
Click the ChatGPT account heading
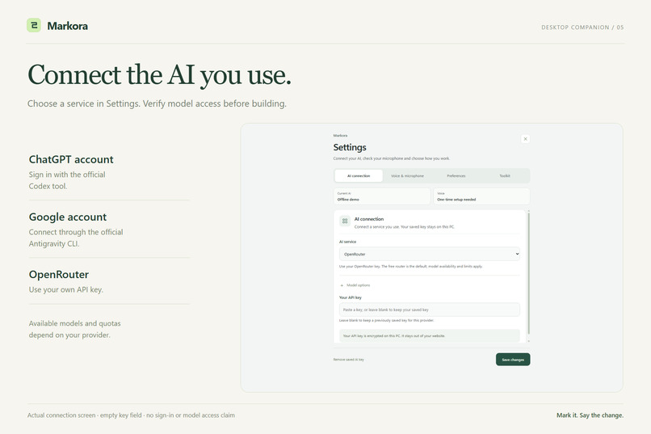coord(71,159)
